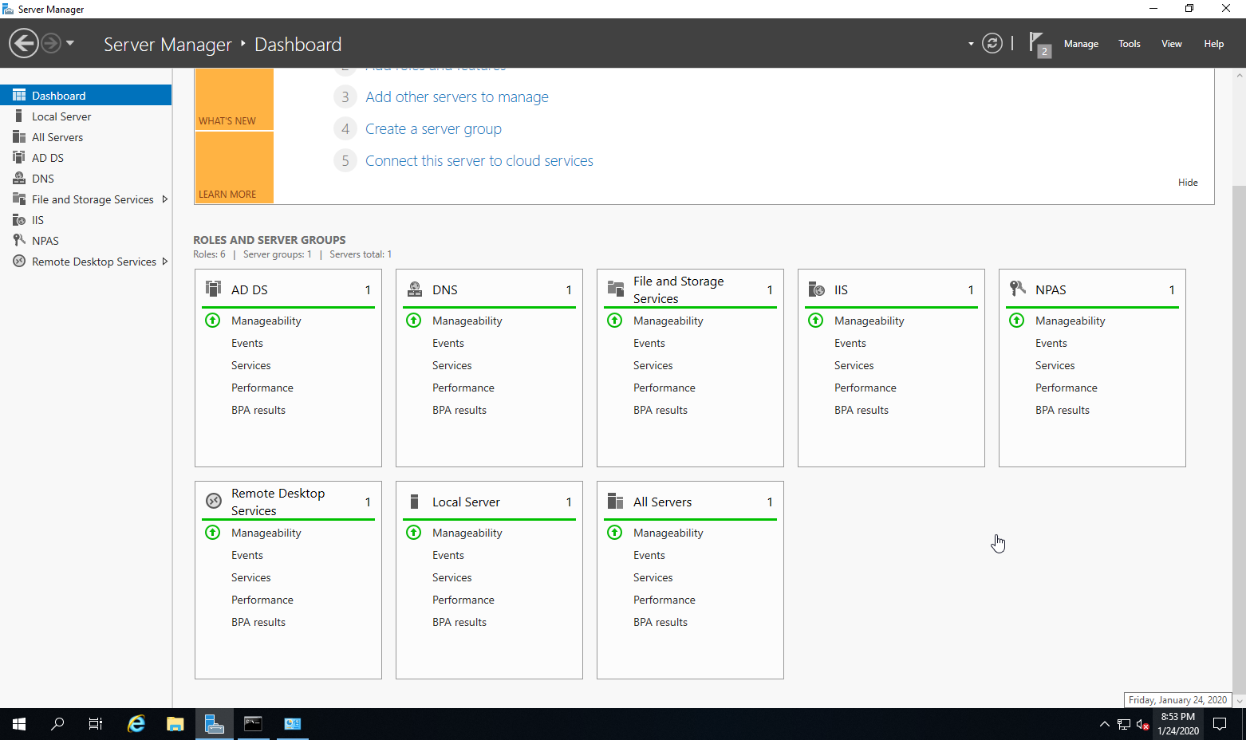
Task: Open the Action Center notification icon
Action: 1220,724
